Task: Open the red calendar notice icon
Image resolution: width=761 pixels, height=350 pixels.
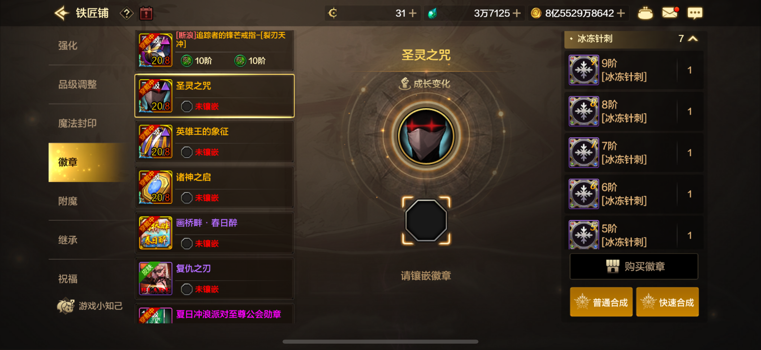Action: pyautogui.click(x=146, y=13)
